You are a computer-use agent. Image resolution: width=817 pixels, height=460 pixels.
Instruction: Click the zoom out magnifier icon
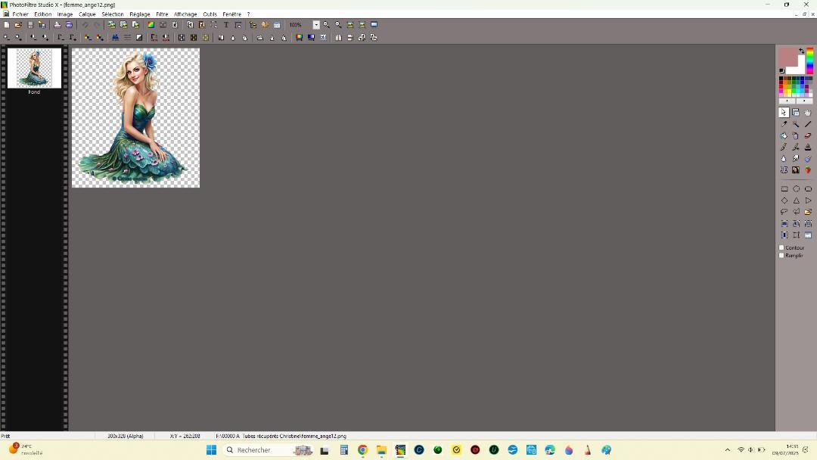[x=338, y=24]
